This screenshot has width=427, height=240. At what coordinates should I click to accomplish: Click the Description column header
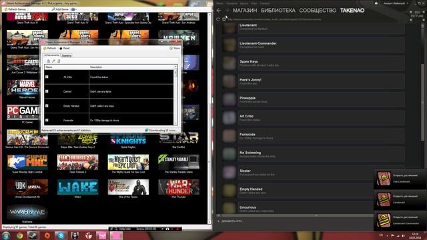(131, 67)
